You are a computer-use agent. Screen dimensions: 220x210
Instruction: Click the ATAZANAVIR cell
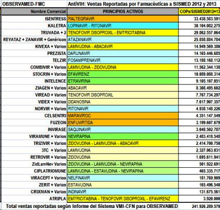point(123,40)
